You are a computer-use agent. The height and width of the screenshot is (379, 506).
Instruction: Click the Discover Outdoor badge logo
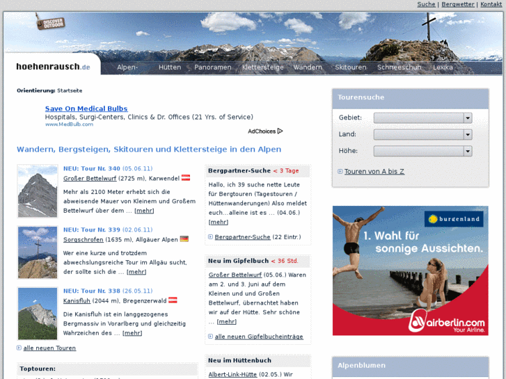[51, 22]
